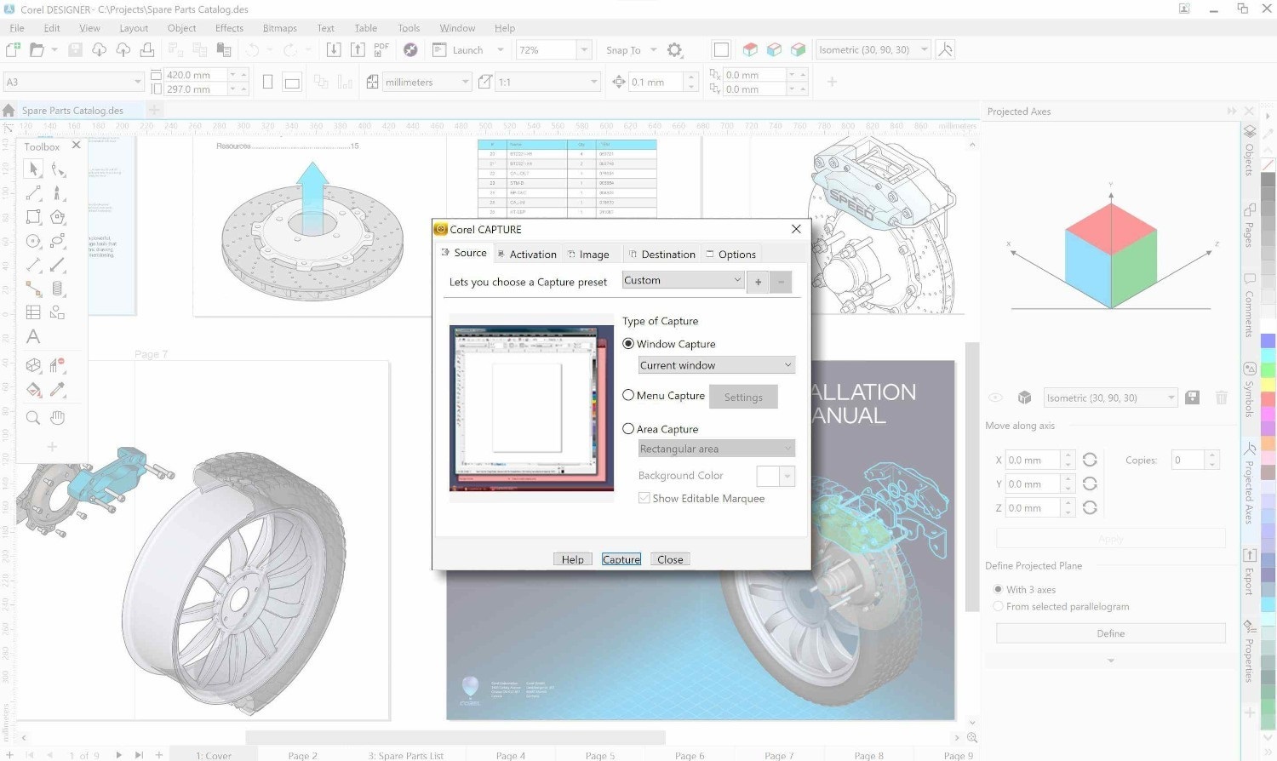Open the Options gear icon in toolbar
1277x761 pixels.
click(675, 50)
